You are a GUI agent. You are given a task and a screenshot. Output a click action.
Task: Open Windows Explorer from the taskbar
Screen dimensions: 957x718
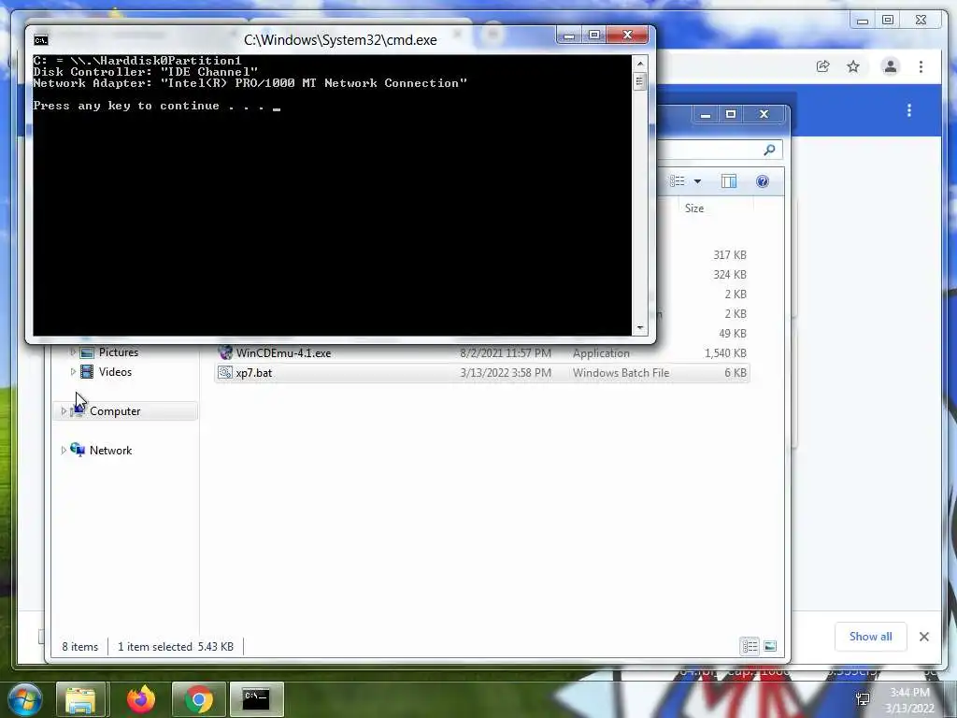(80, 699)
